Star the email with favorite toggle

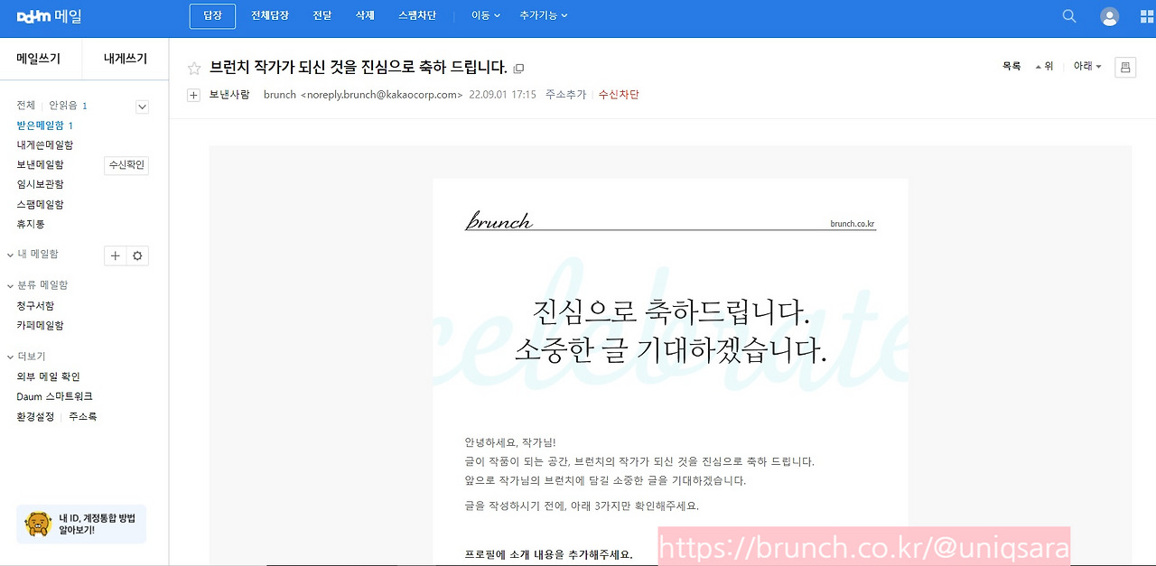click(x=193, y=68)
